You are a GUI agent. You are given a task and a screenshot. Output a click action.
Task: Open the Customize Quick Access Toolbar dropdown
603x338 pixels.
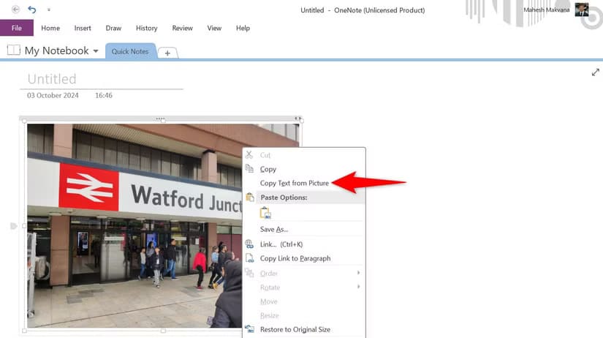(x=49, y=10)
